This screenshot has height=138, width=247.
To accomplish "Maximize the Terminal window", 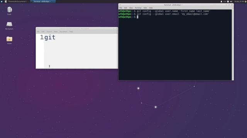I will [x=229, y=5].
